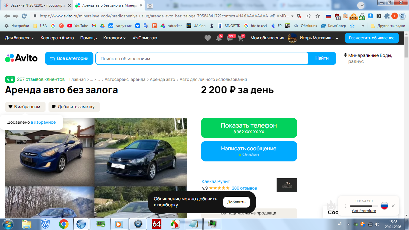Open the Avito shopping cart icon
Image resolution: width=409 pixels, height=230 pixels.
point(241,38)
